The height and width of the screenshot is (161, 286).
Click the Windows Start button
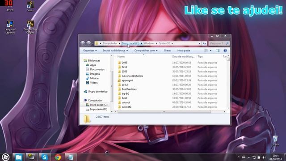pyautogui.click(x=6, y=157)
